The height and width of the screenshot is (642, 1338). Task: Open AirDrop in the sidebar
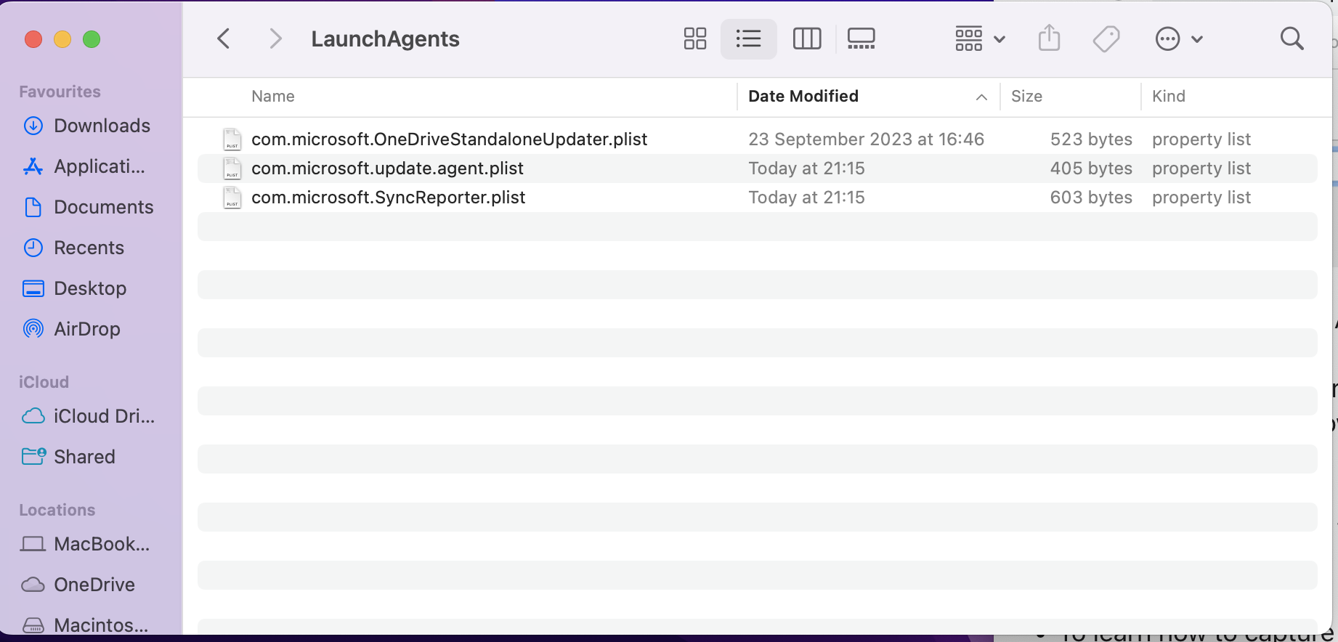[x=72, y=329]
